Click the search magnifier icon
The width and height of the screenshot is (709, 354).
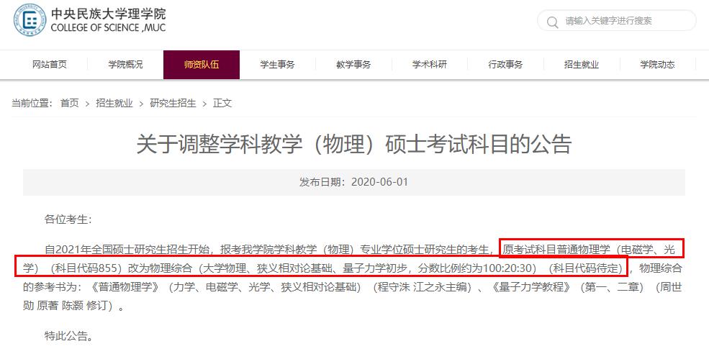pos(552,22)
